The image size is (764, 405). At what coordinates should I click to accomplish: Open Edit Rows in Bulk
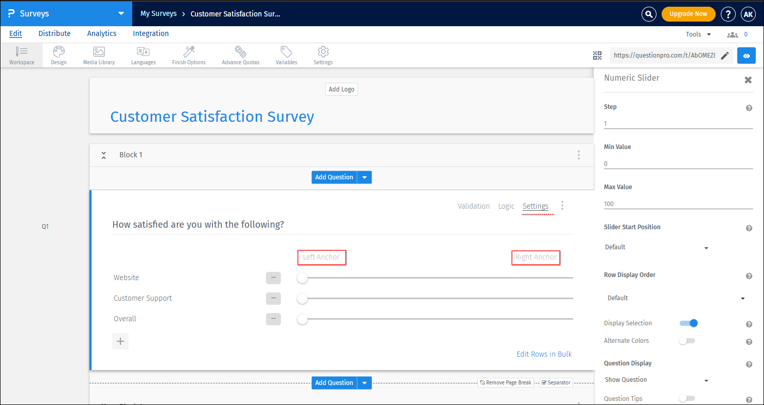pos(543,354)
